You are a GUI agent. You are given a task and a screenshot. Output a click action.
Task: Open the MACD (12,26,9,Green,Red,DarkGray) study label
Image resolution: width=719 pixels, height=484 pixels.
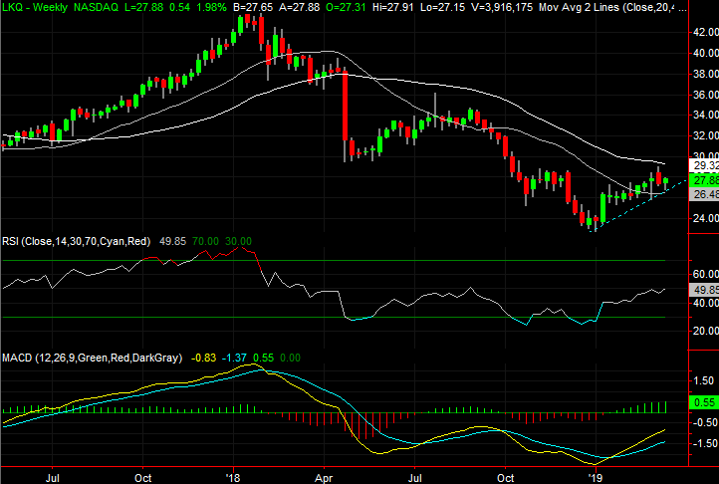pos(93,358)
